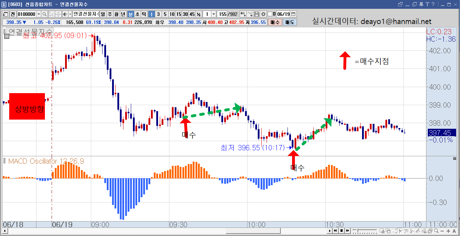Open help with the question mark icon

pyautogui.click(x=433, y=4)
